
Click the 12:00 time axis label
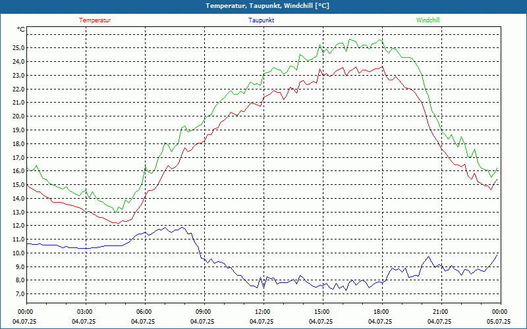(x=262, y=312)
